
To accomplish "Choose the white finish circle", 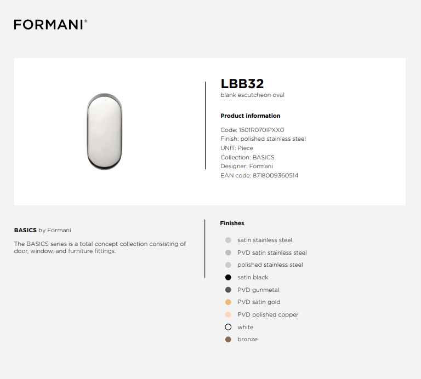I will point(228,327).
